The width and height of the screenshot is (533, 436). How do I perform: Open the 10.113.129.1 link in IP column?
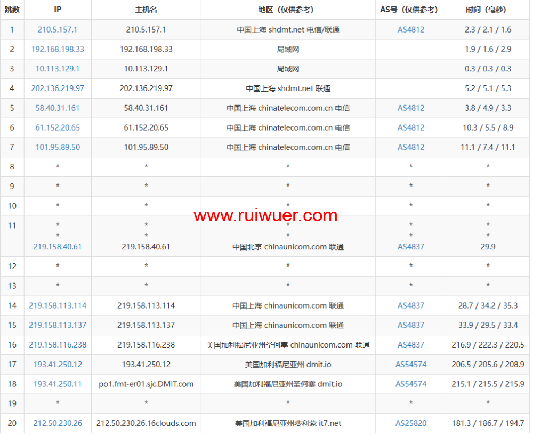tap(58, 69)
